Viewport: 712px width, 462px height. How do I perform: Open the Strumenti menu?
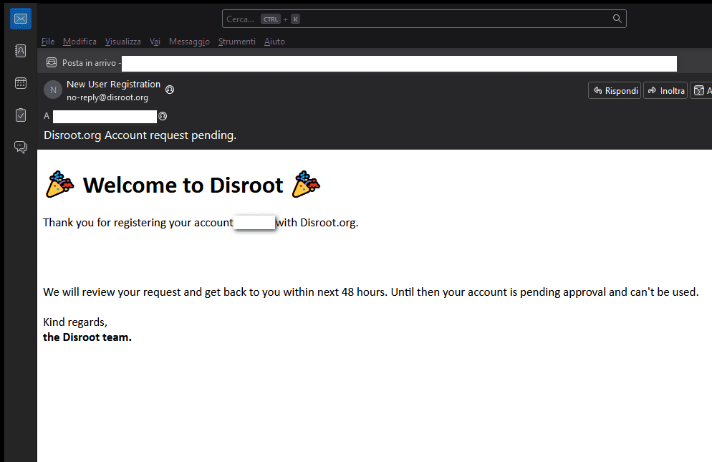point(237,42)
